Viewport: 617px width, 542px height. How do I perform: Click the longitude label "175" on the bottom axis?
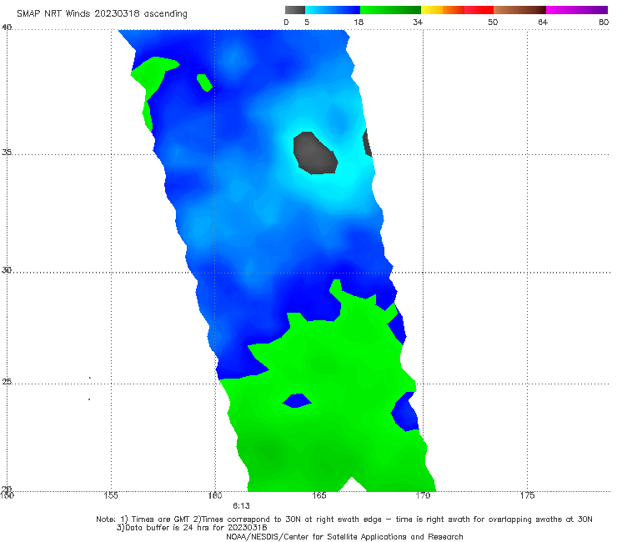527,495
